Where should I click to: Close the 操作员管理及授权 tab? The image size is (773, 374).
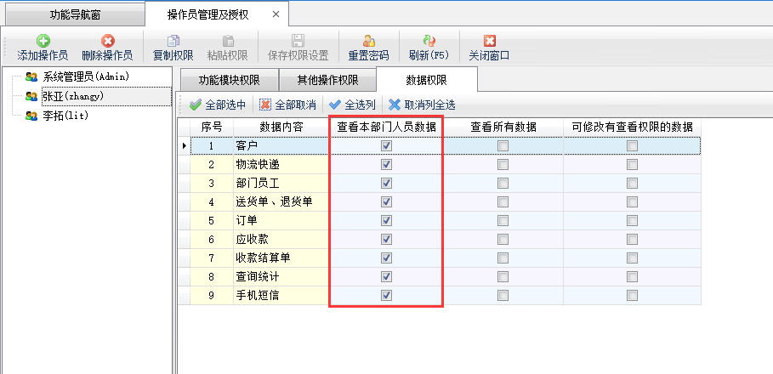pyautogui.click(x=275, y=14)
